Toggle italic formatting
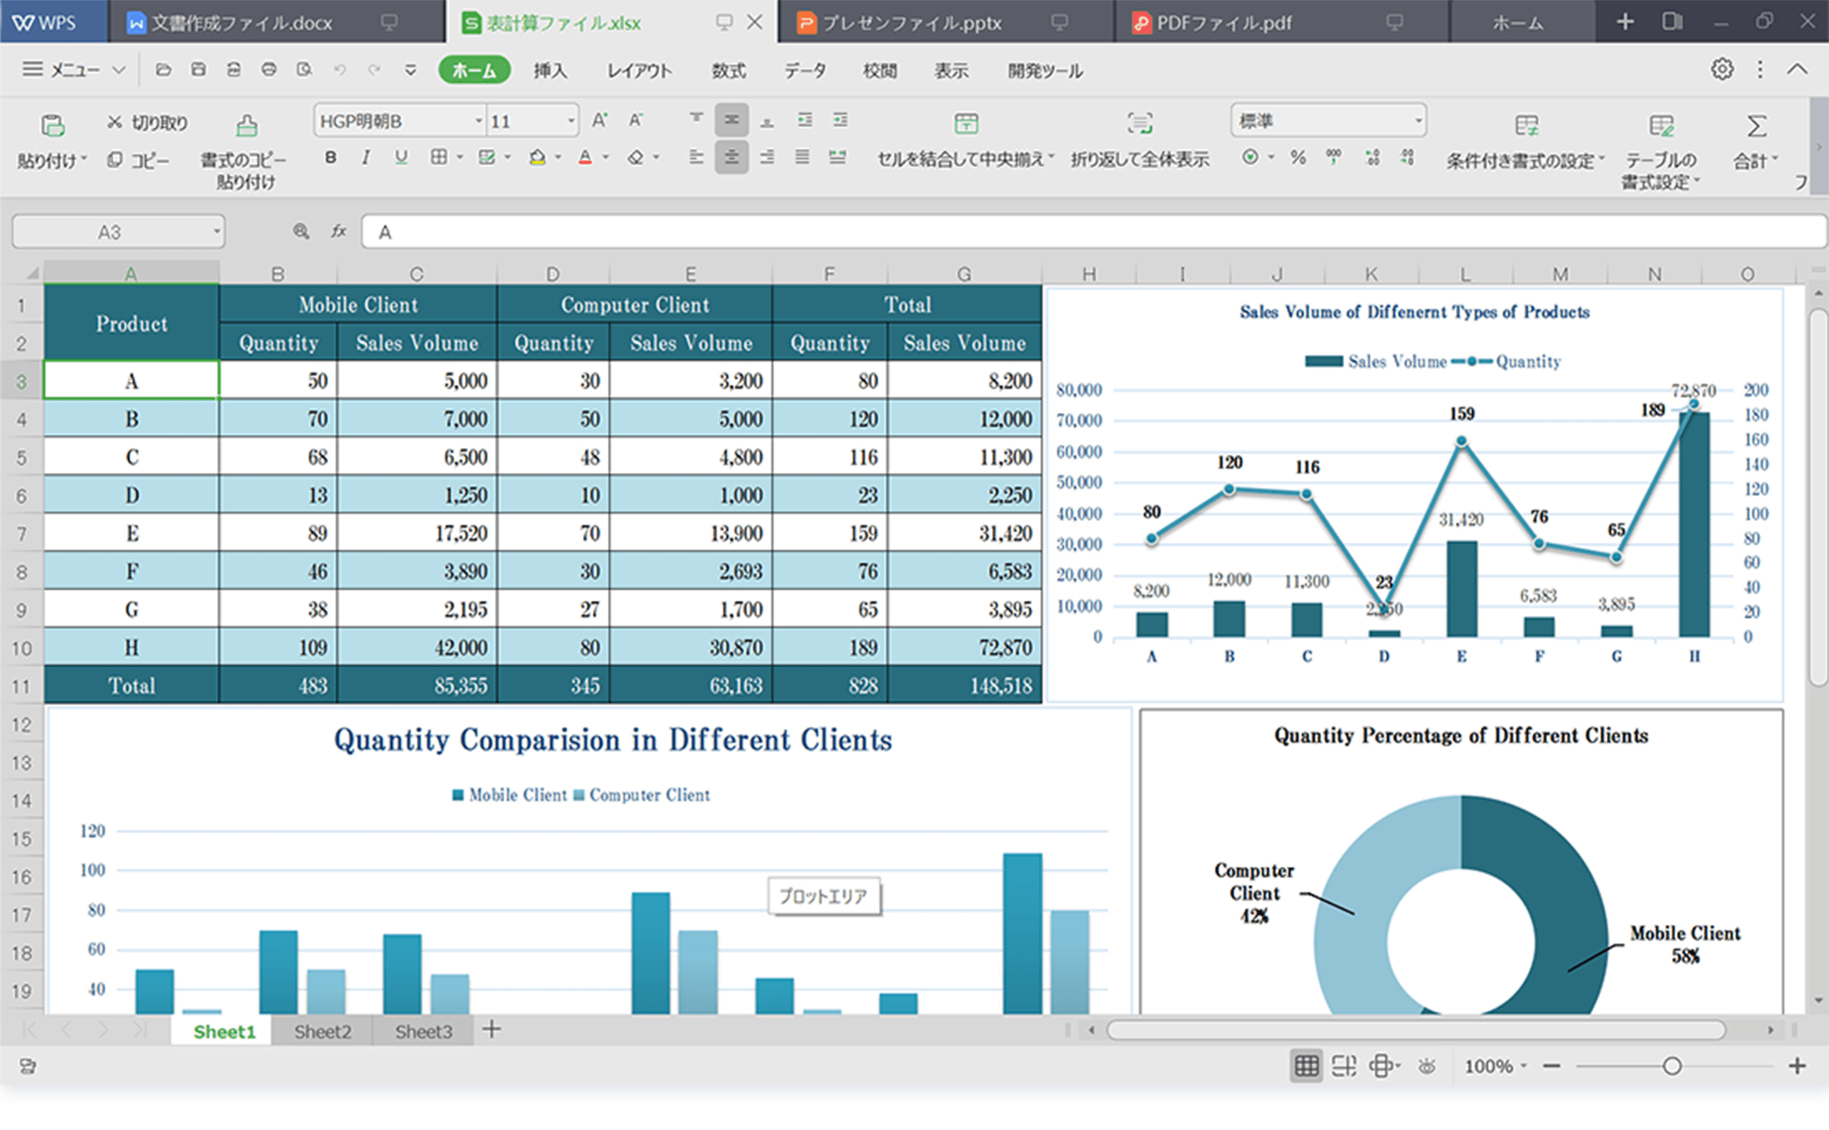Viewport: 1829px width, 1130px height. pyautogui.click(x=366, y=157)
